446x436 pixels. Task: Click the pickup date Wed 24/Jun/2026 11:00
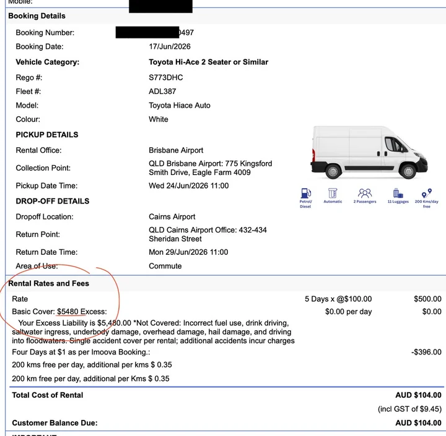point(188,186)
